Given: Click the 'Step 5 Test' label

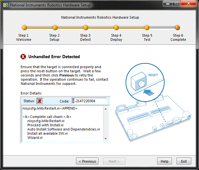Looking at the screenshot, I should (147, 38).
